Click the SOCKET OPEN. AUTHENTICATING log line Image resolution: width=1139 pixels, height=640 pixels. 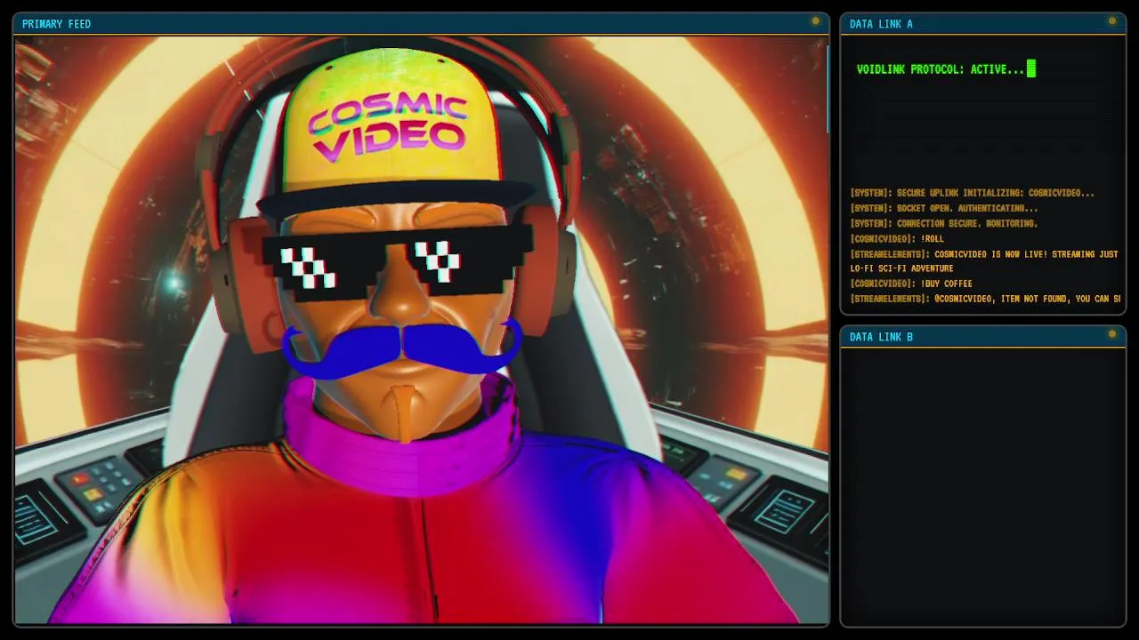(x=944, y=208)
